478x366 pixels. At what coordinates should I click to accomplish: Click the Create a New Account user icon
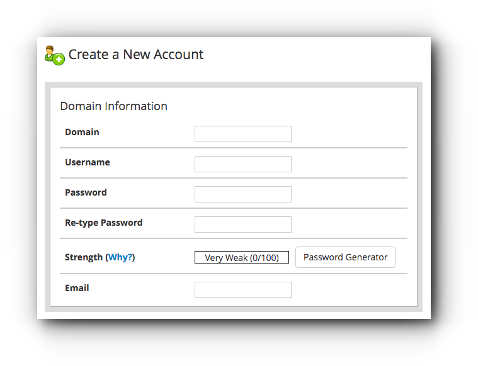[x=55, y=55]
